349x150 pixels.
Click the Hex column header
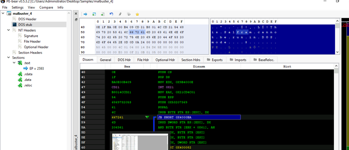click(127, 67)
